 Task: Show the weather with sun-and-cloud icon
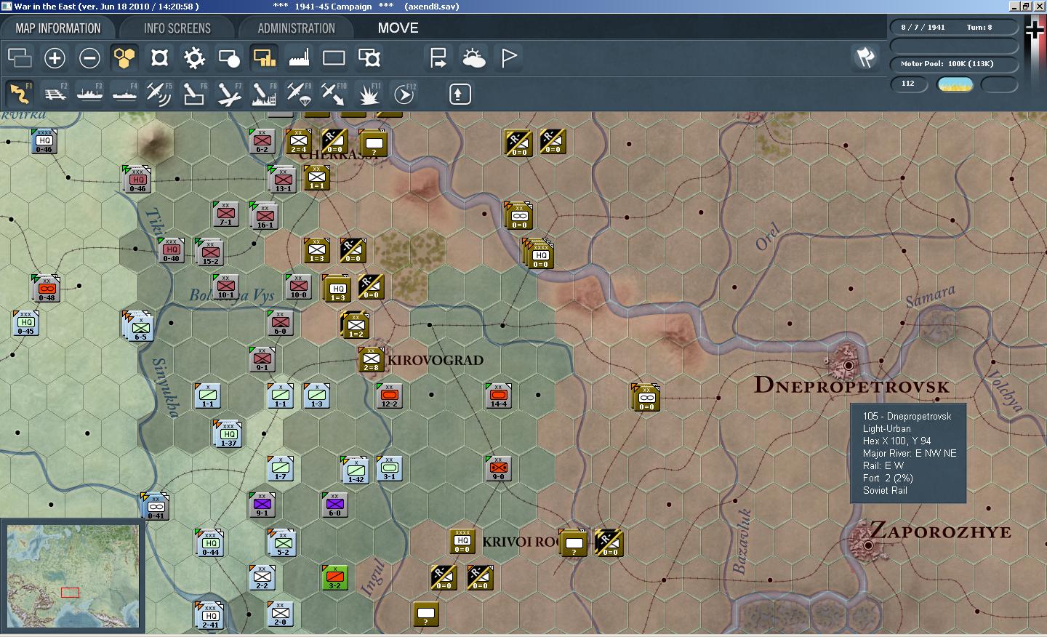pyautogui.click(x=473, y=57)
